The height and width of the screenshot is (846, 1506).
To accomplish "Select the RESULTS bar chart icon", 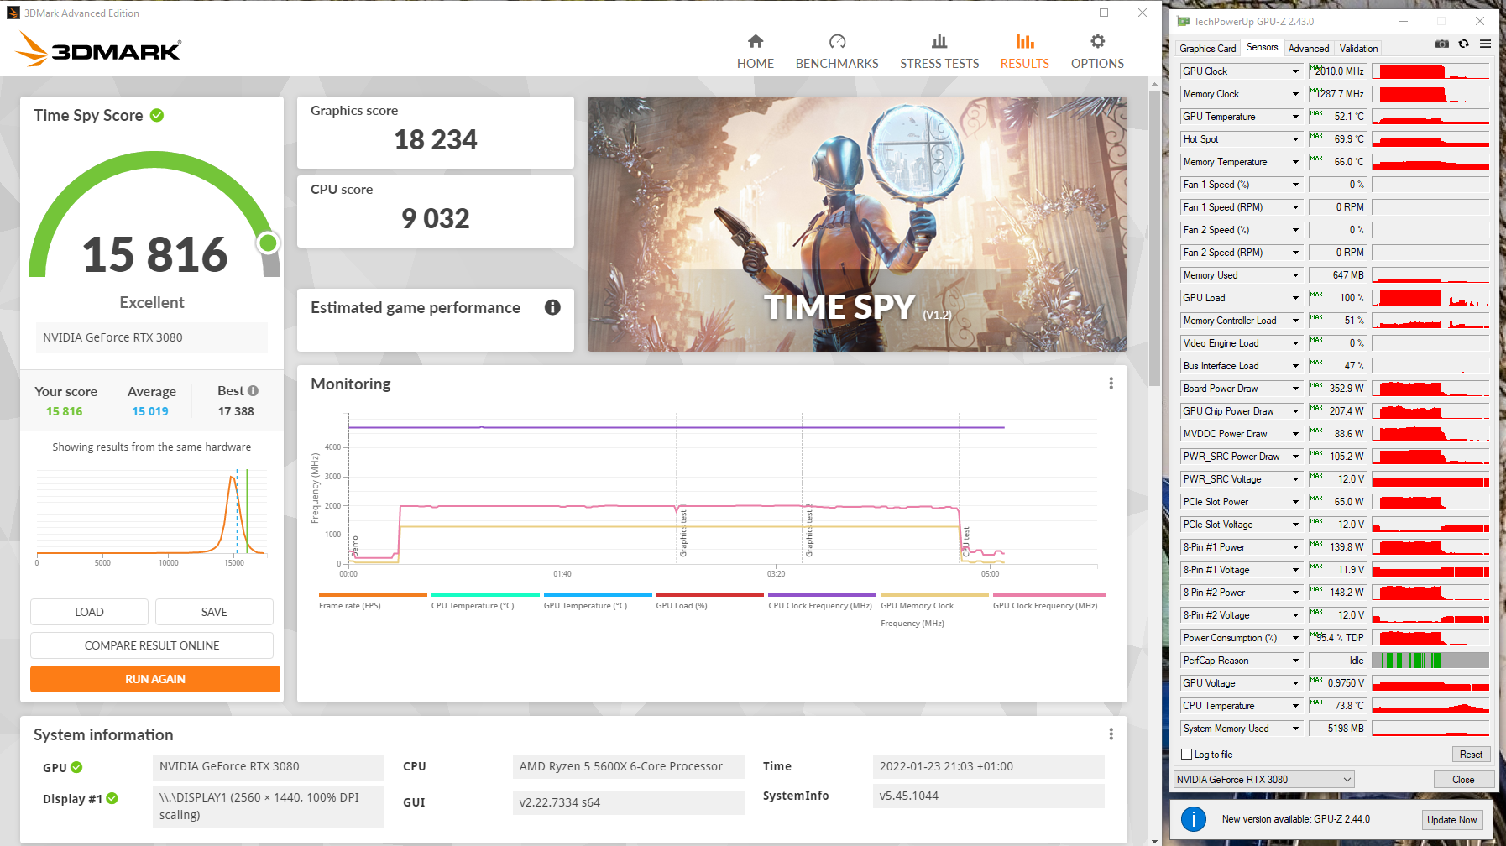I will point(1025,41).
